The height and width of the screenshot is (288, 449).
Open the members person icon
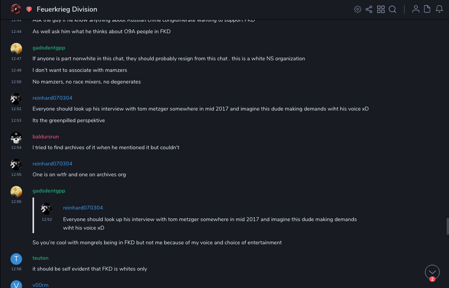point(416,9)
